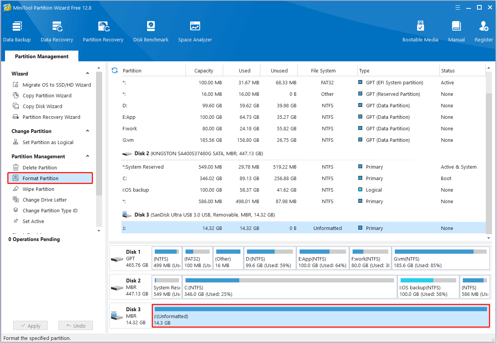Image resolution: width=497 pixels, height=343 pixels.
Task: Select I:OS backup(NTFS) block in disk map
Action: click(x=428, y=287)
